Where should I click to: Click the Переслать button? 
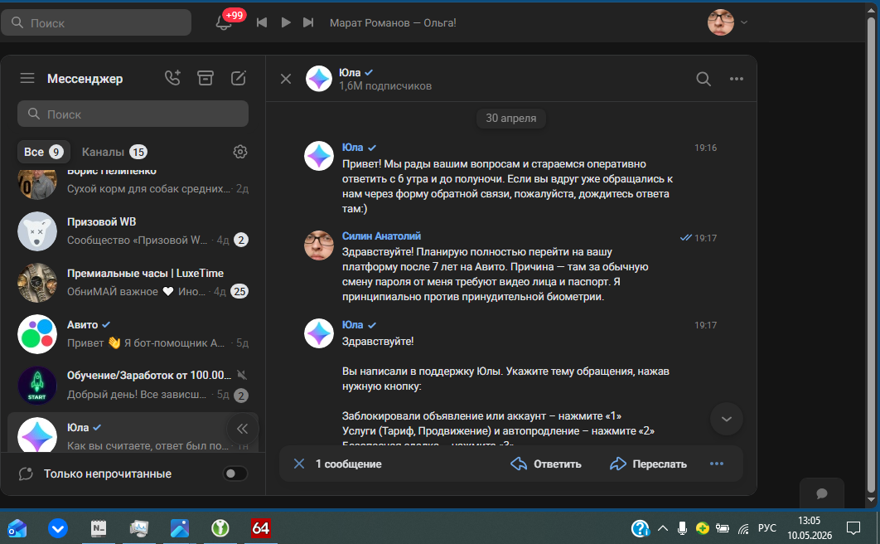coord(648,464)
